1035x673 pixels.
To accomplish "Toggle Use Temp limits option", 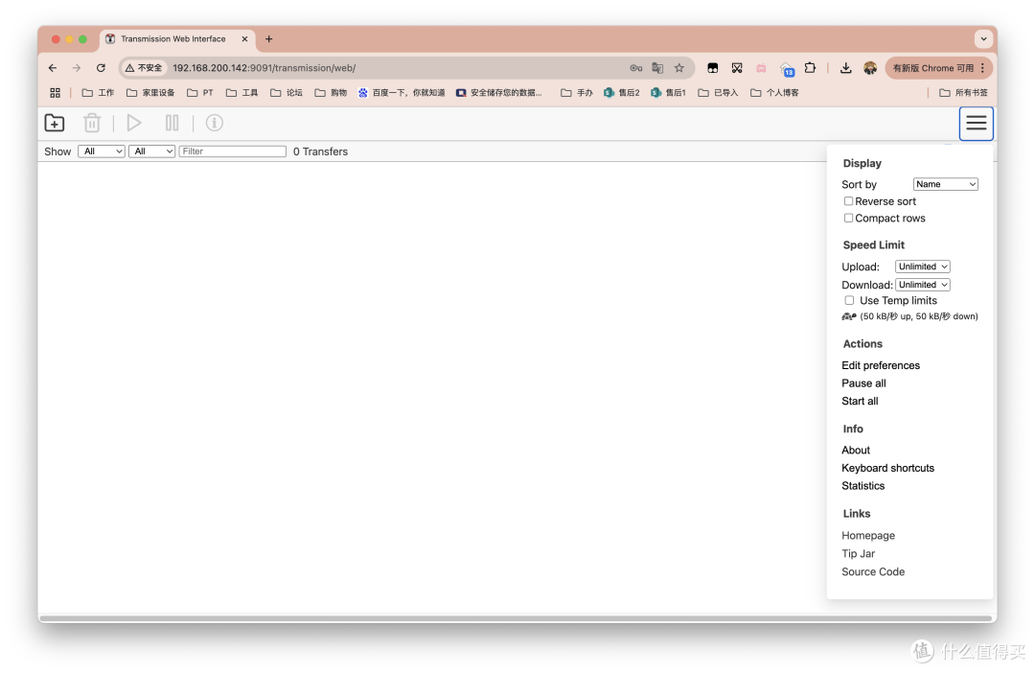I will pos(849,300).
